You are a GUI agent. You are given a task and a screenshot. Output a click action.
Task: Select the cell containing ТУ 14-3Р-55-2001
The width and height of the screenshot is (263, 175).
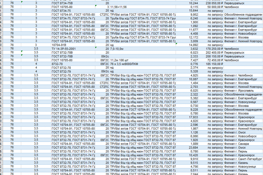coord(73,49)
